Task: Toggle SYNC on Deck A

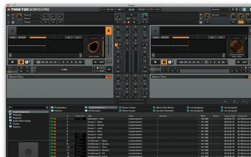Action: (13, 37)
